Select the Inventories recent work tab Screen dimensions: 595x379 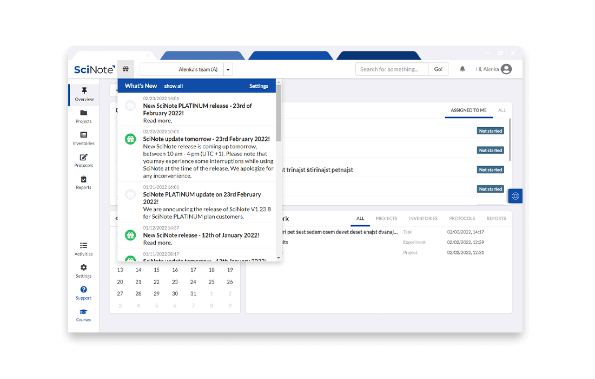[x=423, y=219]
